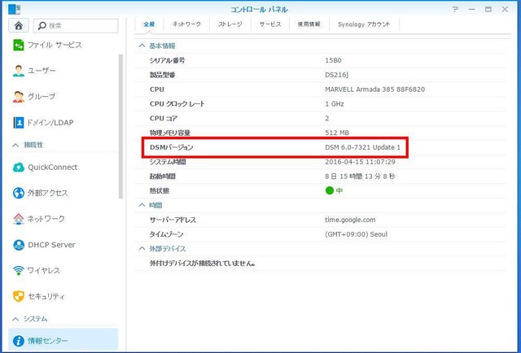521x353 pixels.
Task: Select 情報センター label in sidebar
Action: pyautogui.click(x=48, y=341)
